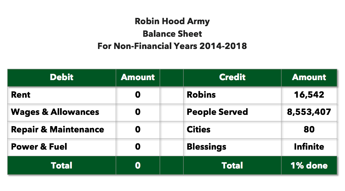Select the "Balance Sheet" subtitle line

point(172,34)
